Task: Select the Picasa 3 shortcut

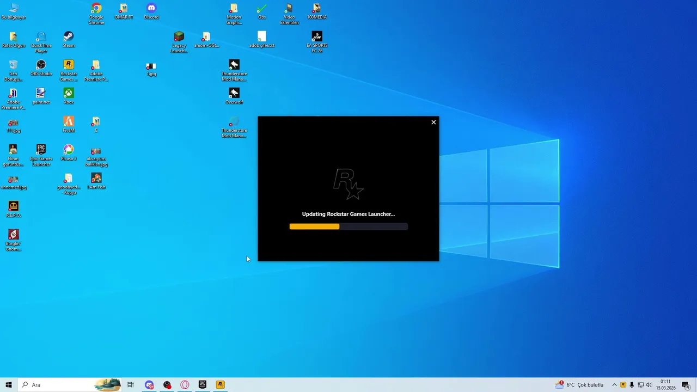Action: [69, 153]
